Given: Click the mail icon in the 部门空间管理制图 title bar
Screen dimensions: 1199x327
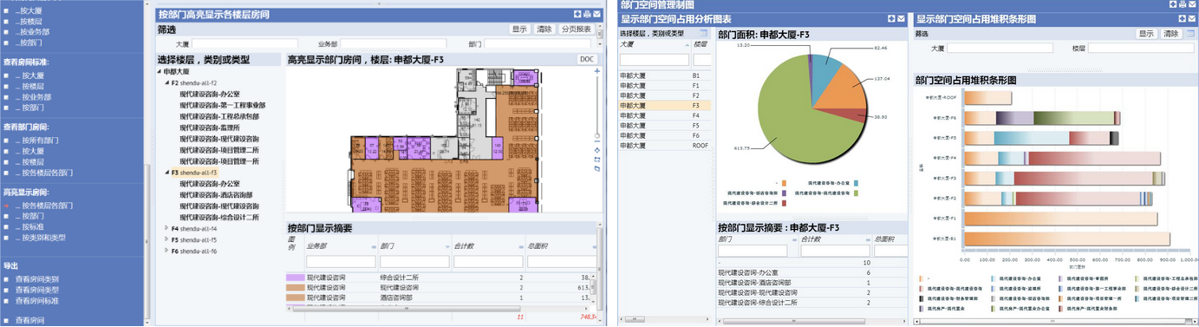Looking at the screenshot, I should 1193,4.
